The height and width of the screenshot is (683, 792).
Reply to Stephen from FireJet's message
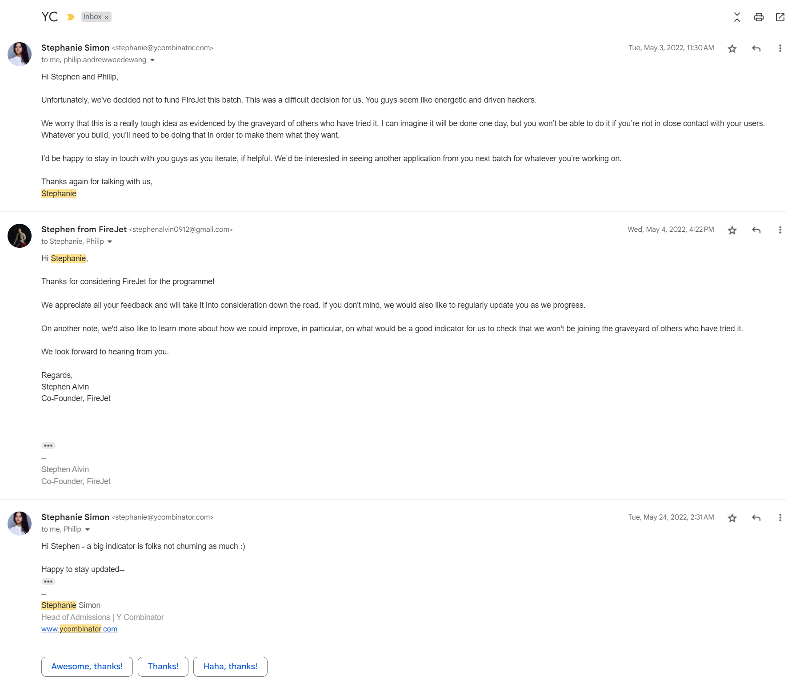tap(756, 230)
